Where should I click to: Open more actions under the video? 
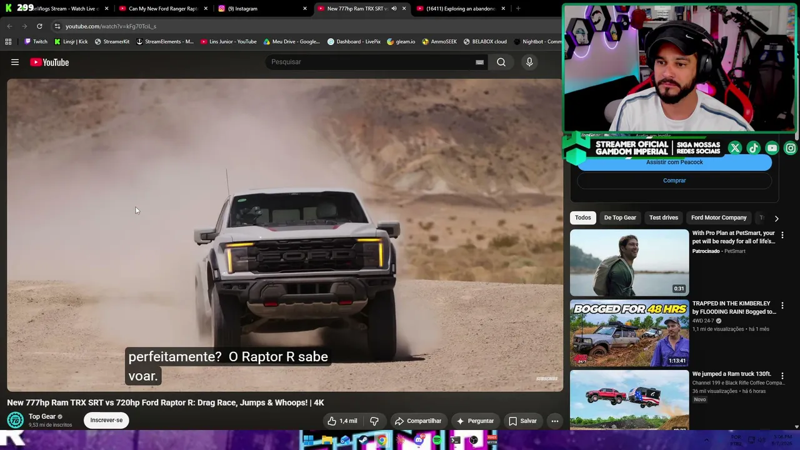[x=554, y=421]
